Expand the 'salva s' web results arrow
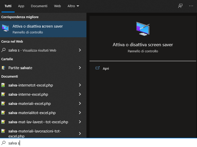This screenshot has height=147, width=197. pos(80,50)
